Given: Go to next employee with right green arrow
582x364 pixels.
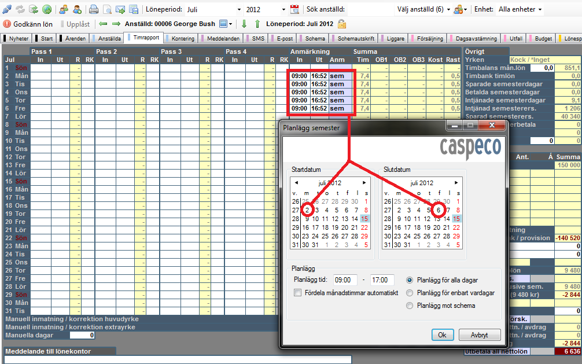Looking at the screenshot, I should 116,24.
